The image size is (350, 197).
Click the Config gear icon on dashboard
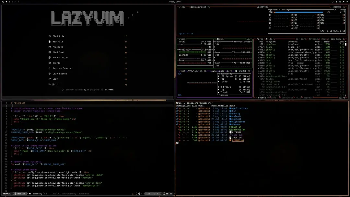coord(49,63)
